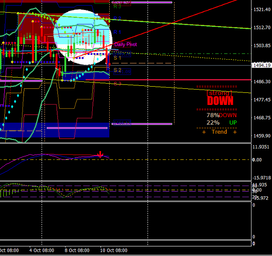Click 1477.45 on the price scale

click(262, 100)
